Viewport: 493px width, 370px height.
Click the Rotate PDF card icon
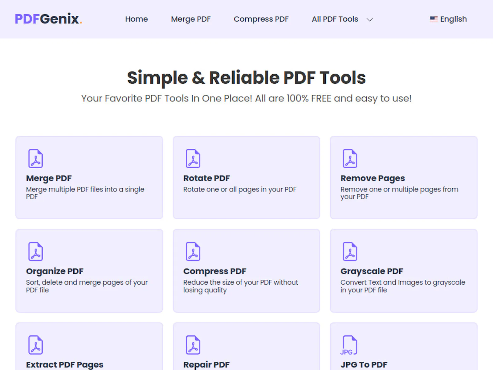193,158
